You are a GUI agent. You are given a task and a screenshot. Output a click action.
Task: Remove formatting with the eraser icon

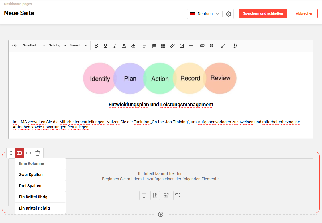[133, 45]
